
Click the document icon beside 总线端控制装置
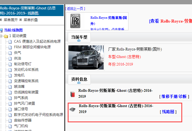coord(10,92)
